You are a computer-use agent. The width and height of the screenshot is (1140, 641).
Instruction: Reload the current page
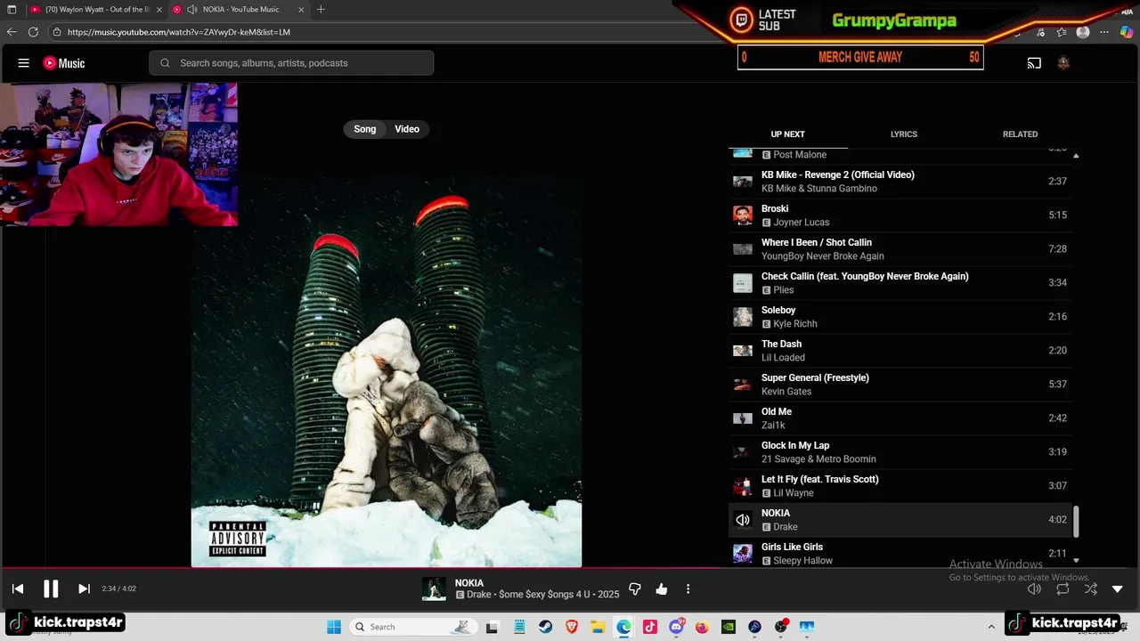33,32
